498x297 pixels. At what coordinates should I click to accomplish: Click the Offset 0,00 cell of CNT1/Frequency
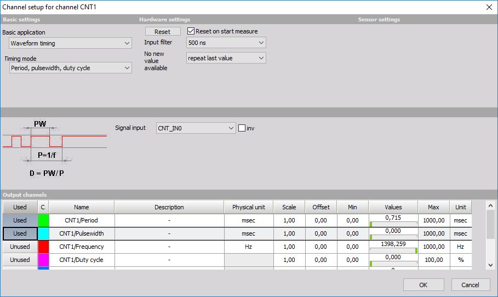coord(321,247)
